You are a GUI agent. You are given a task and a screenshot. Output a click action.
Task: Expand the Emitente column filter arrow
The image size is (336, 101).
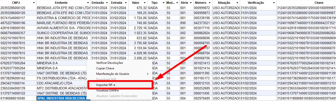tap(88, 3)
